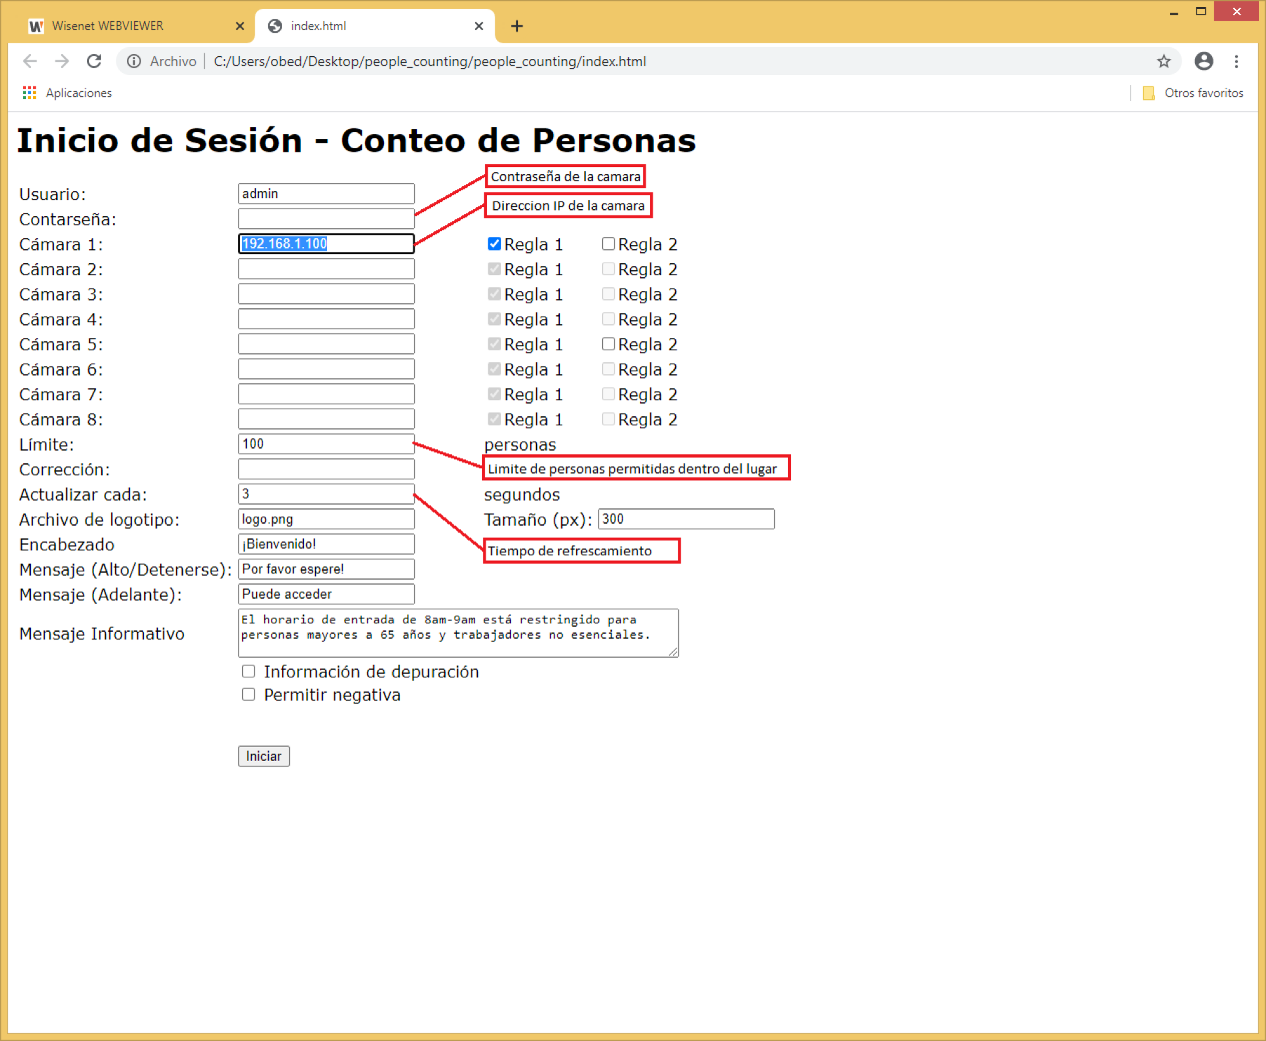Click the site info icon beside Archivo
Image resolution: width=1266 pixels, height=1041 pixels.
click(x=133, y=61)
